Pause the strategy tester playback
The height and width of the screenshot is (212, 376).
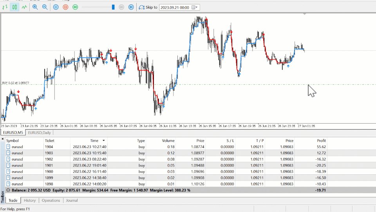pos(56,7)
